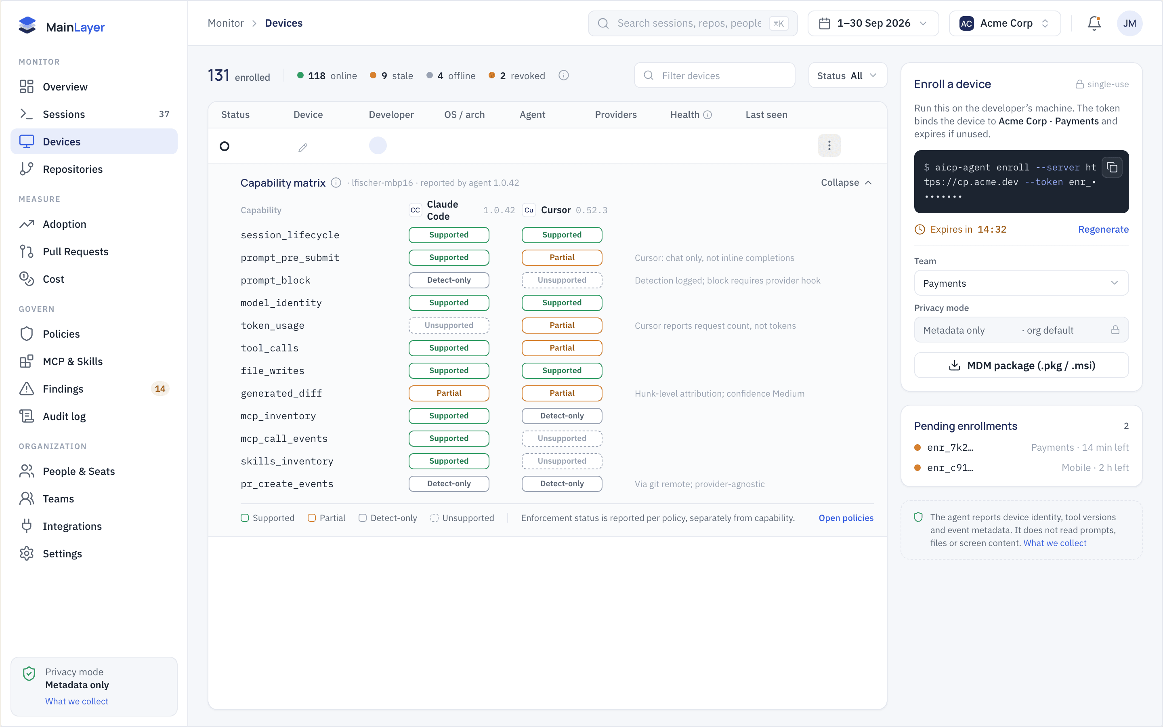Click the pending enrollment enr_c91…
Viewport: 1163px width, 727px height.
(1021, 467)
